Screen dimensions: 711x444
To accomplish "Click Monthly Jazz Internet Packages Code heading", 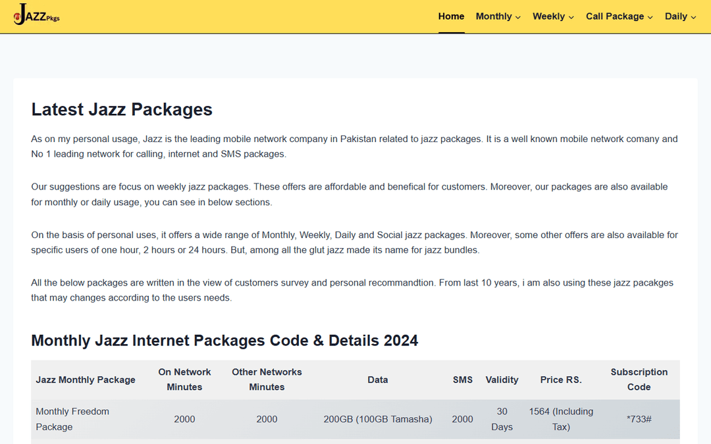I will 224,341.
